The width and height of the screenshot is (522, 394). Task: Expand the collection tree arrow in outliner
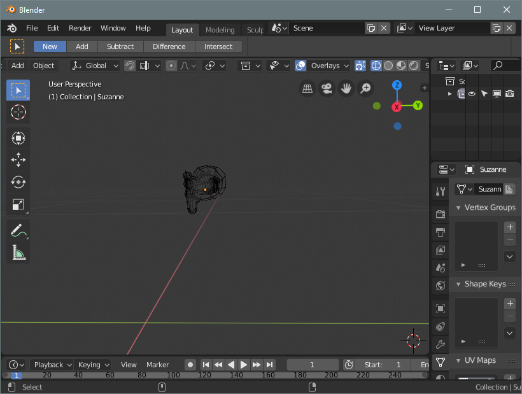450,94
